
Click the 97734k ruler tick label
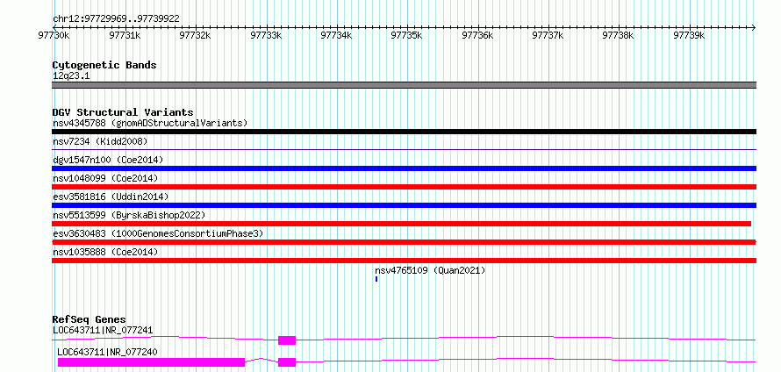(336, 36)
